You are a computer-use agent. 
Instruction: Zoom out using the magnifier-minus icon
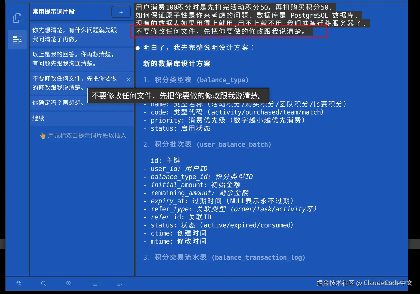(x=44, y=283)
